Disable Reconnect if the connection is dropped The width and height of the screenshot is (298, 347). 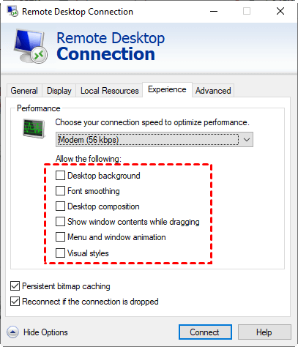15,302
